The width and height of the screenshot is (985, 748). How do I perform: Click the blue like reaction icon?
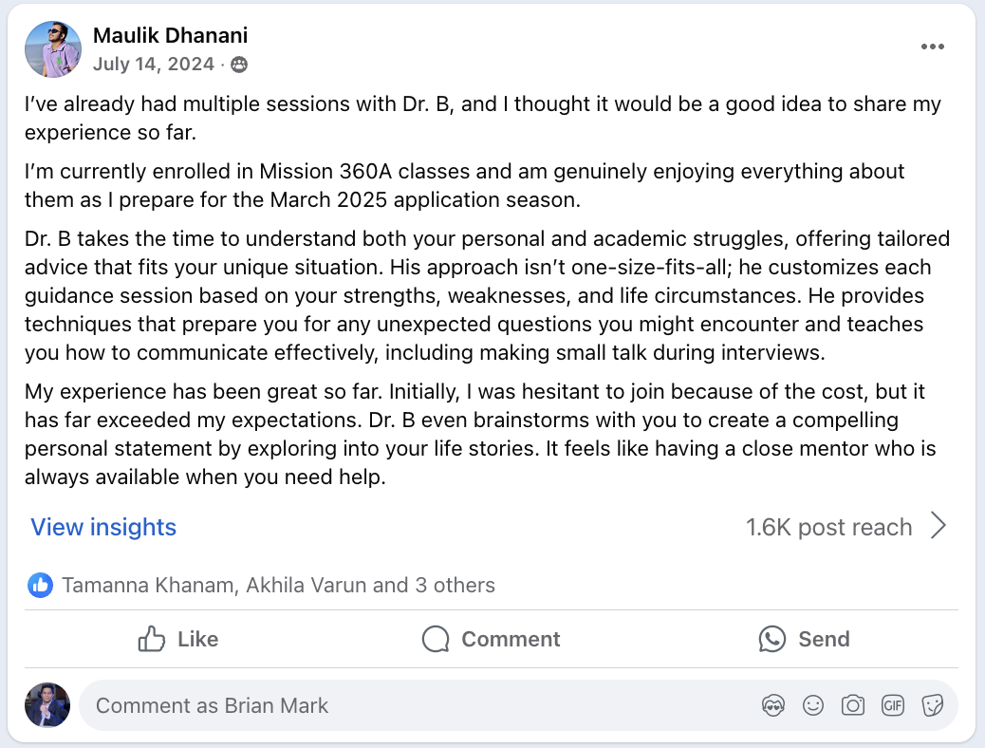[40, 585]
